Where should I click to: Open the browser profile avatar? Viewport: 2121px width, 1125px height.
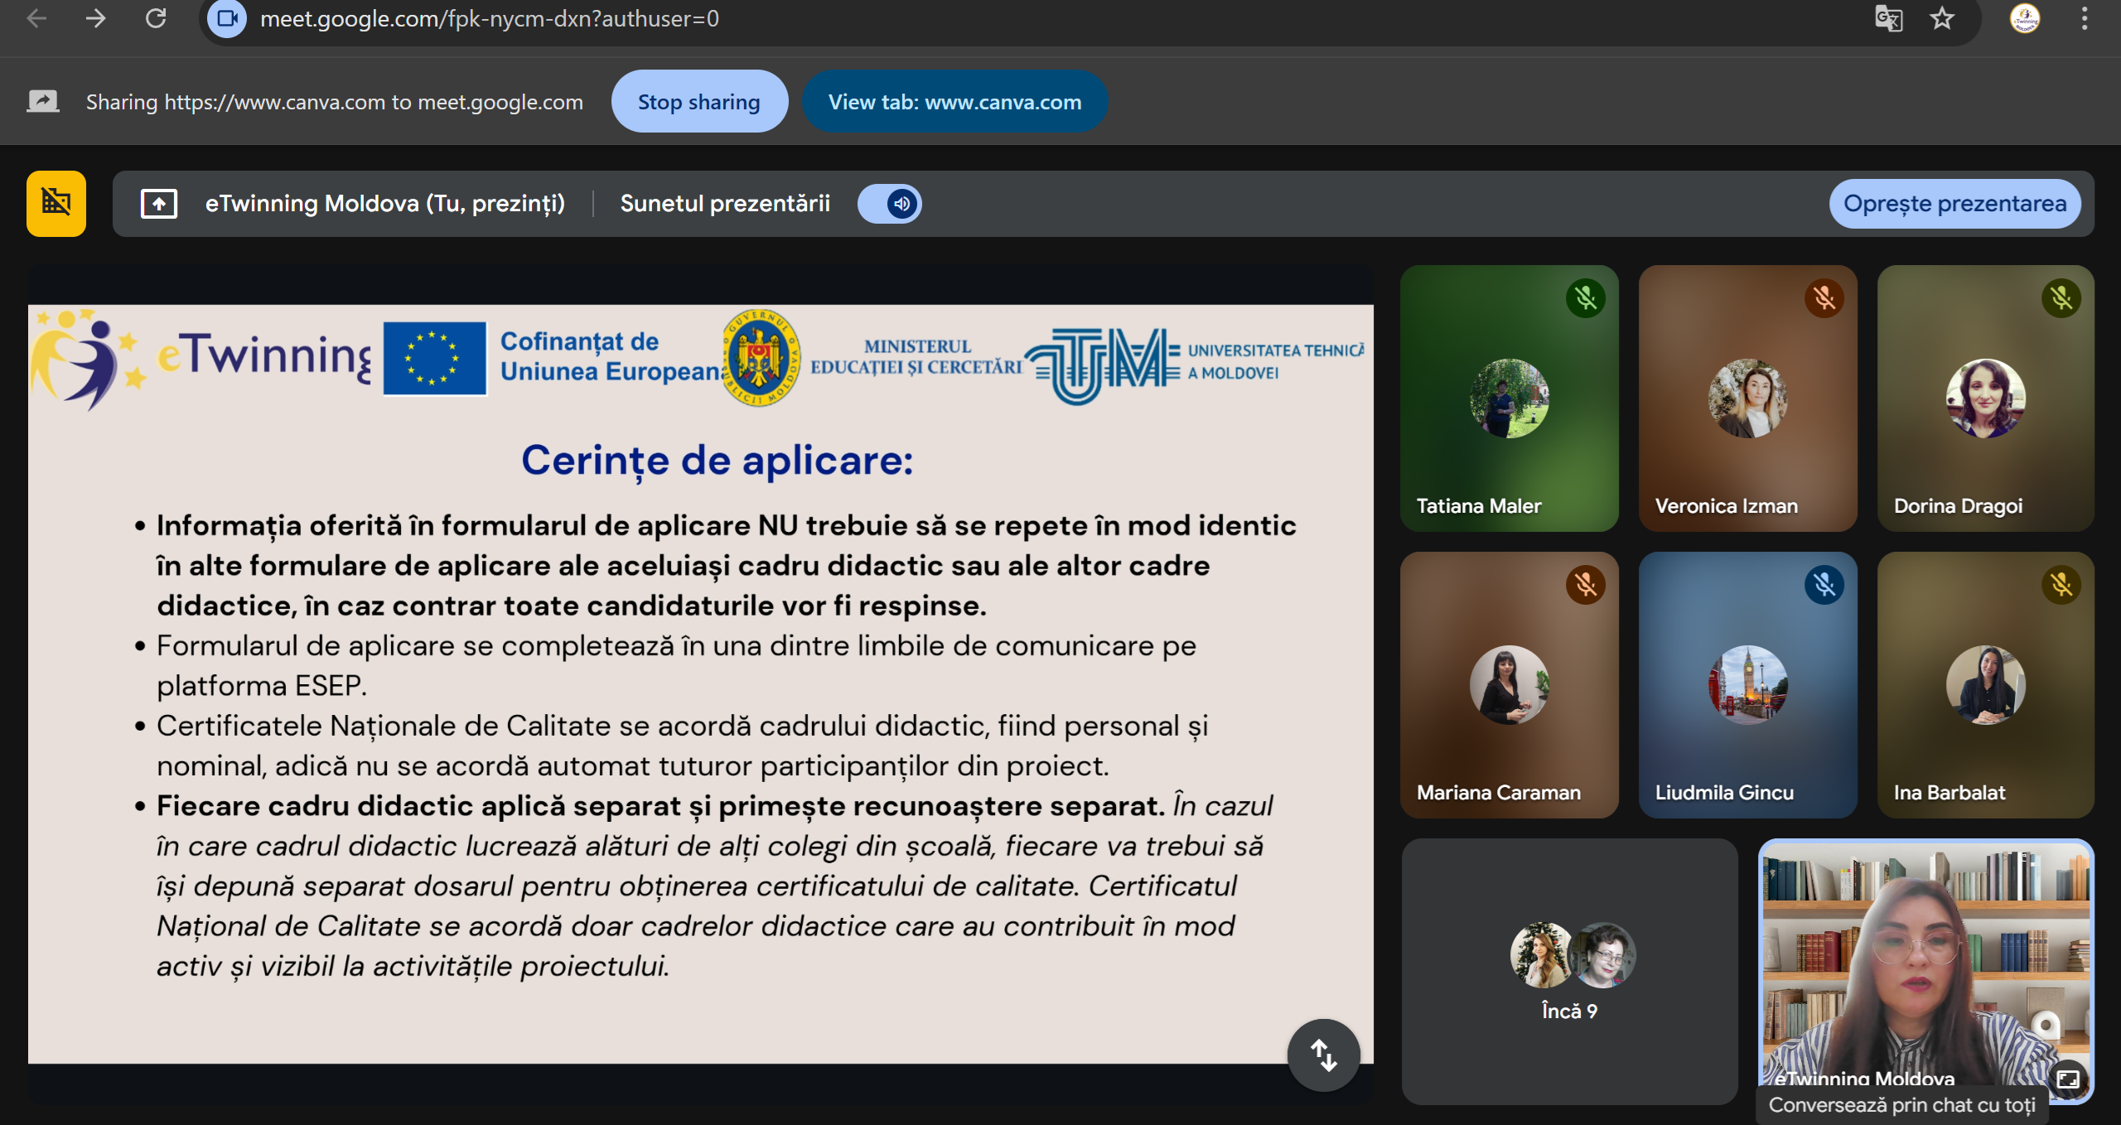[x=2025, y=18]
